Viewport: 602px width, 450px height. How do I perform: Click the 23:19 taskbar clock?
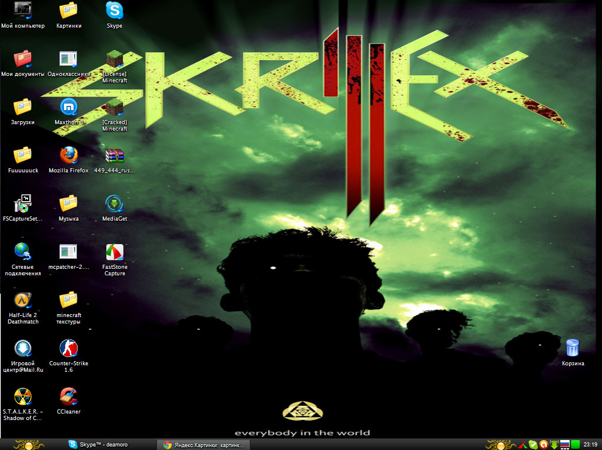pyautogui.click(x=590, y=445)
